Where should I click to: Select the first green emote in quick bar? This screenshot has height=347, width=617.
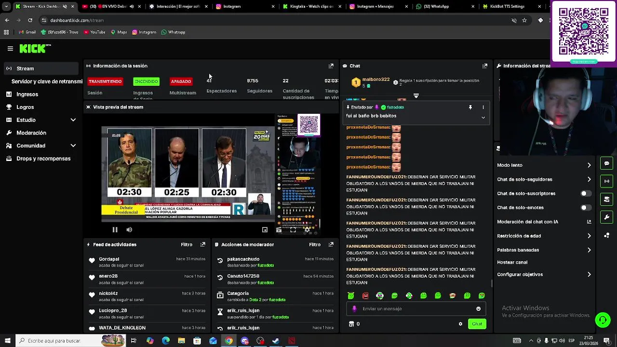coord(351,295)
